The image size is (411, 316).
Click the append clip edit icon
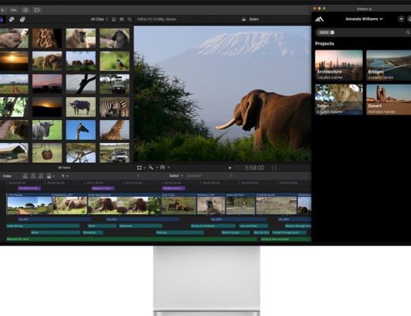click(41, 175)
